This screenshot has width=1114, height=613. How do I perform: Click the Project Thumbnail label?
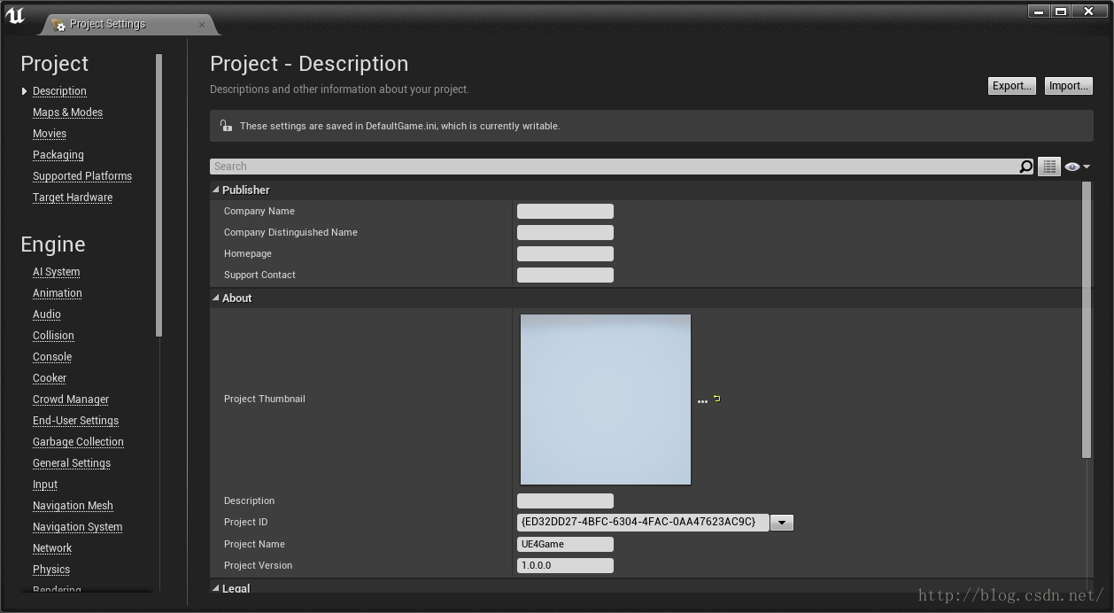coord(265,399)
